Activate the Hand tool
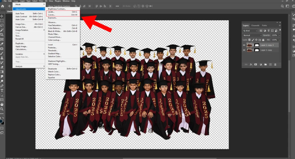 coord(2,104)
